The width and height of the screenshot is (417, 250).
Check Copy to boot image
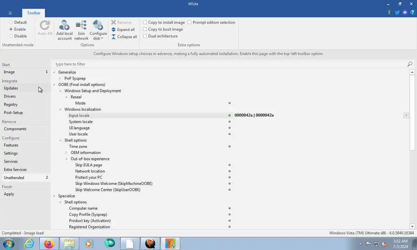pos(145,29)
